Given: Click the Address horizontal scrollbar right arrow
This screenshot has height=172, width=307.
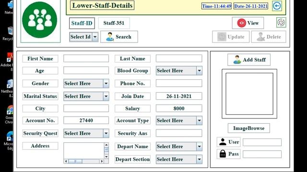Looking at the screenshot, I should click(102, 161).
